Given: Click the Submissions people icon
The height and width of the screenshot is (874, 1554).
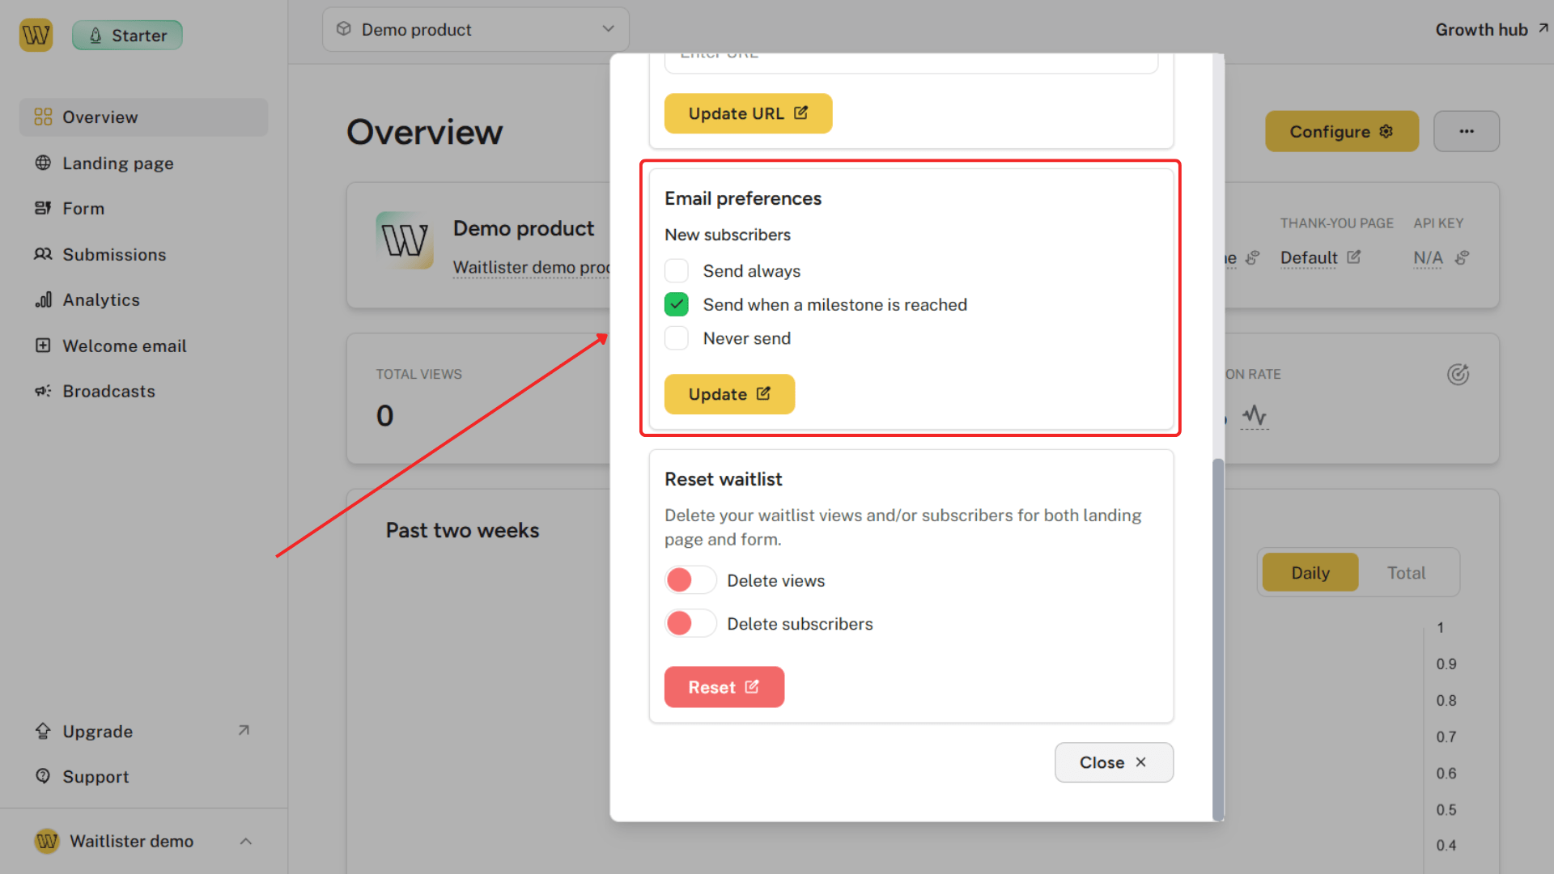Looking at the screenshot, I should [43, 254].
